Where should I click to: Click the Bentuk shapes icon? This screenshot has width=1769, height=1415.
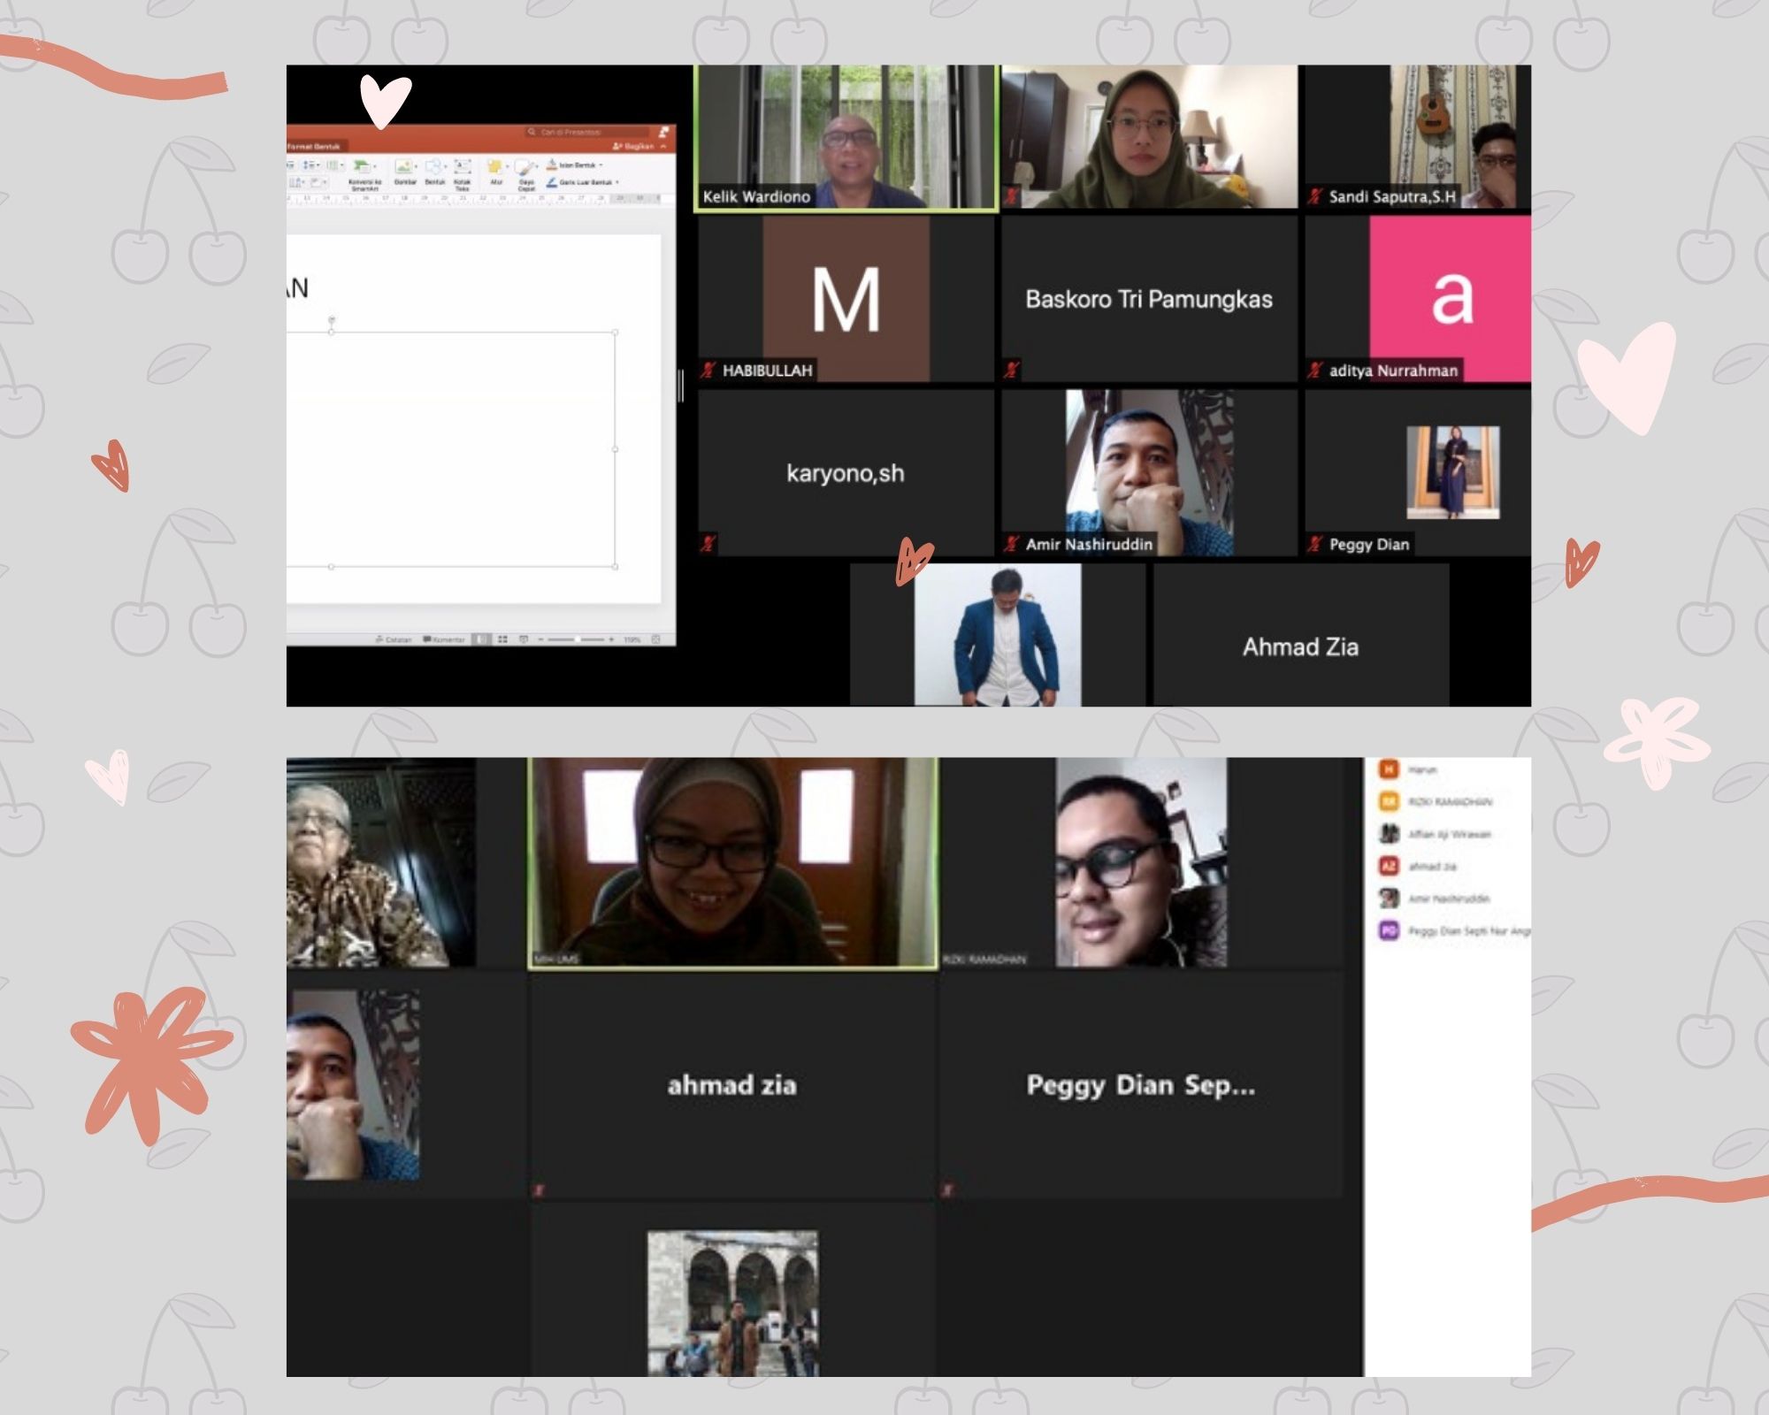(433, 165)
